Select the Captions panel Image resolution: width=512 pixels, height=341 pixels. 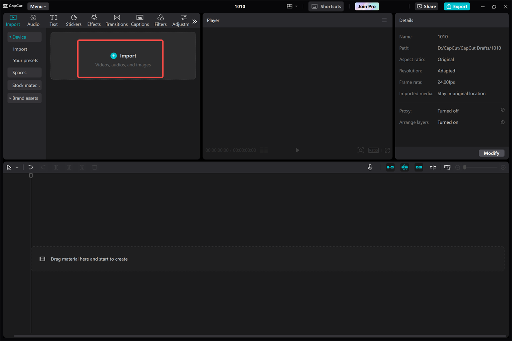tap(140, 20)
